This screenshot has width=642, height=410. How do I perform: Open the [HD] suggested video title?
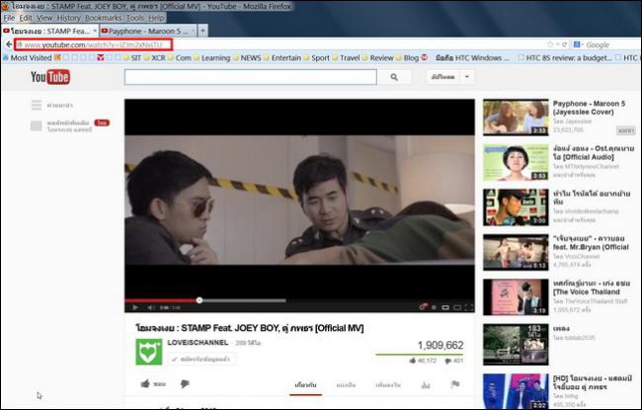pyautogui.click(x=592, y=382)
